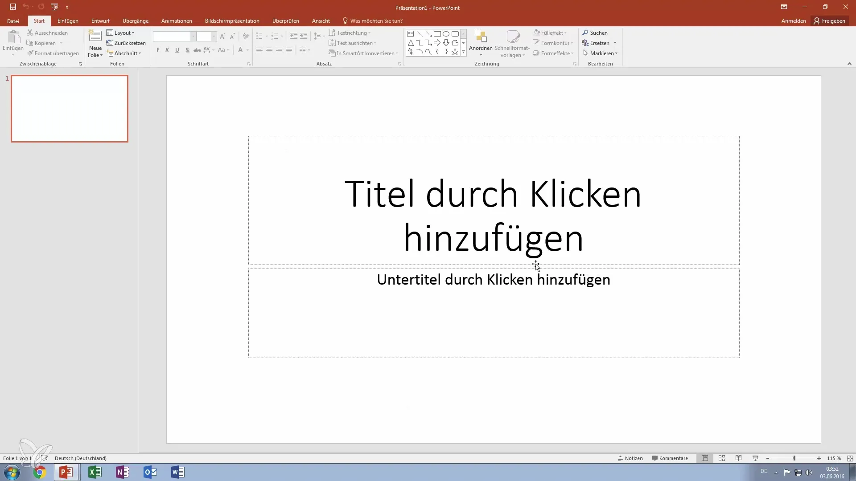Select the triangle shape in gallery
The height and width of the screenshot is (481, 856).
(x=411, y=43)
